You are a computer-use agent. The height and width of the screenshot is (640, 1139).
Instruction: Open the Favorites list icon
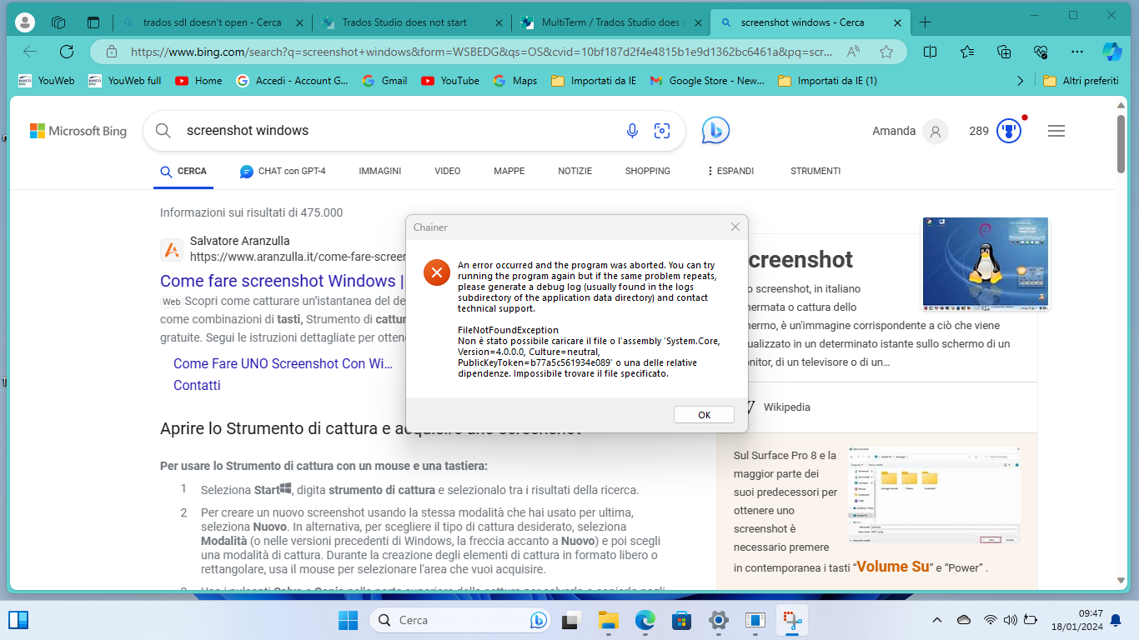tap(967, 52)
